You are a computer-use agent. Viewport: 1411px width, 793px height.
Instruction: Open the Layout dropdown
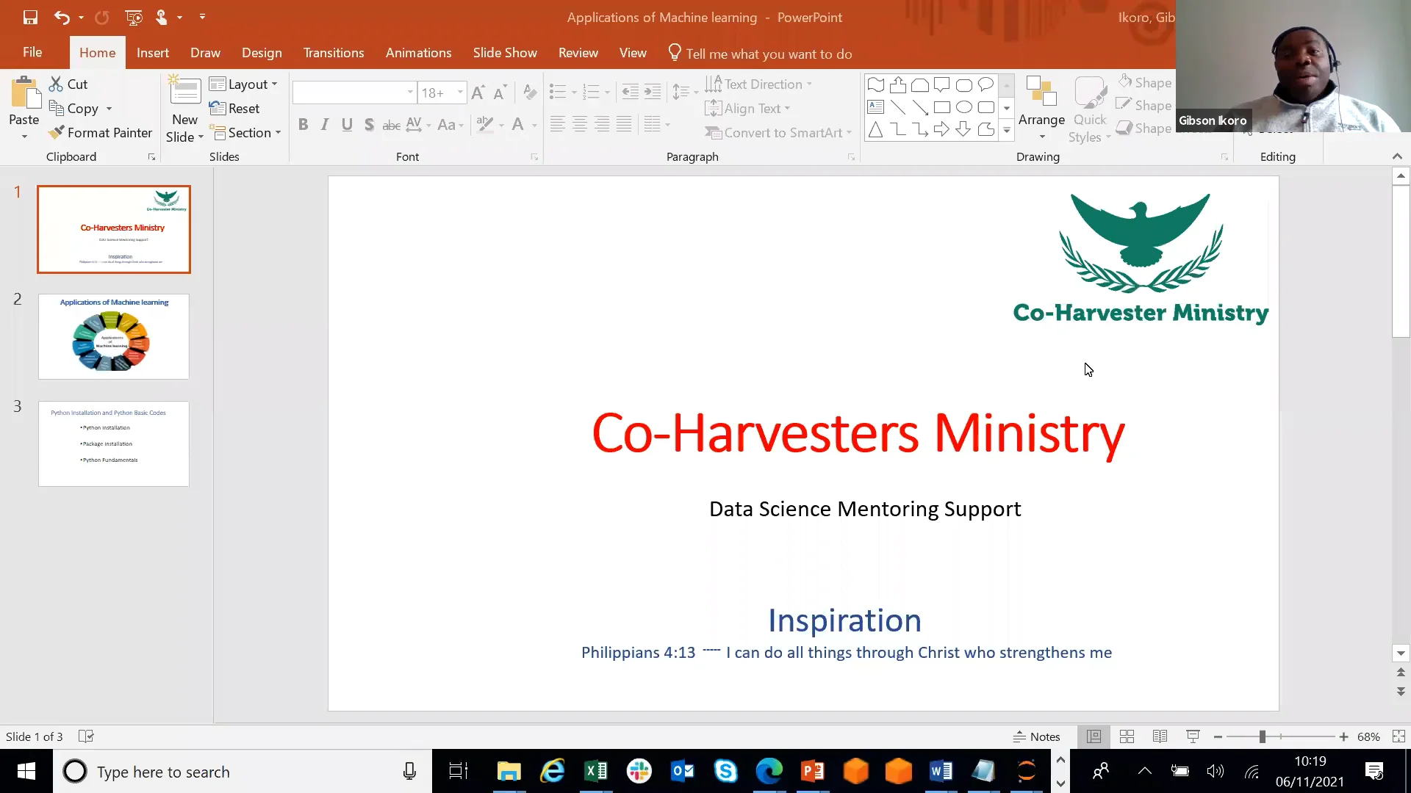[x=243, y=84]
